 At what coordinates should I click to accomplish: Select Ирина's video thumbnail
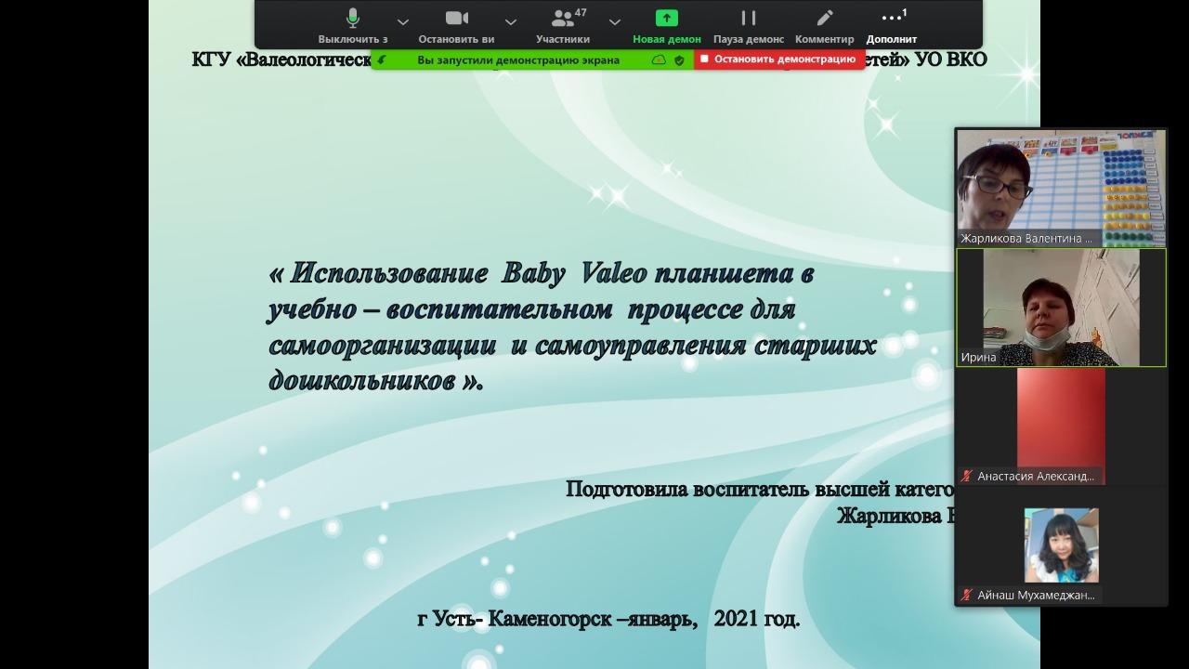click(1062, 307)
